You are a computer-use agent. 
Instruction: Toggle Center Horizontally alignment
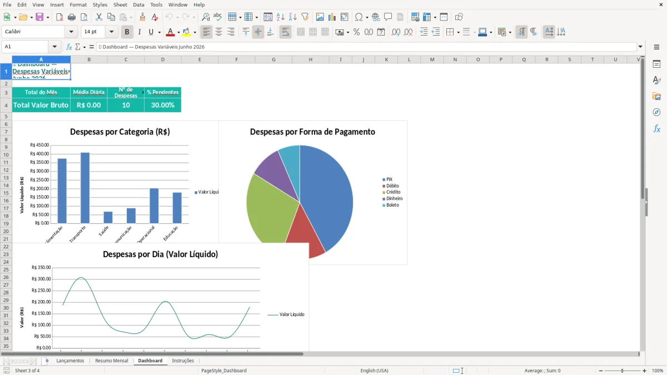point(218,32)
